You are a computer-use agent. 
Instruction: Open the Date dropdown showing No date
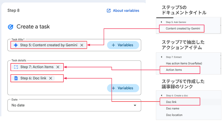pos(74,105)
